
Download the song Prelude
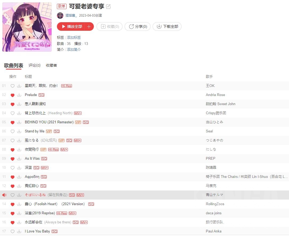pos(19,95)
